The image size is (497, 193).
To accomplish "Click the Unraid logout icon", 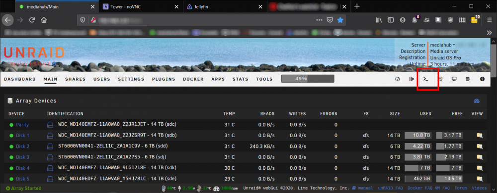I will [412, 79].
